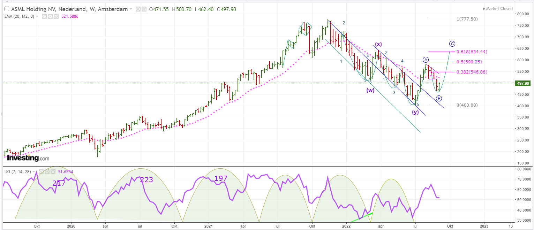
Task: Open the UO (7, 14, 28) dropdown arrow
Action: pos(34,172)
